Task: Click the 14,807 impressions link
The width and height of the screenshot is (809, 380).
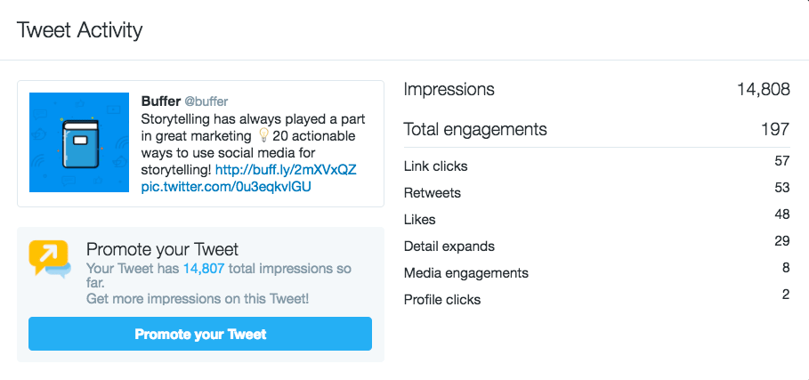Action: 204,269
